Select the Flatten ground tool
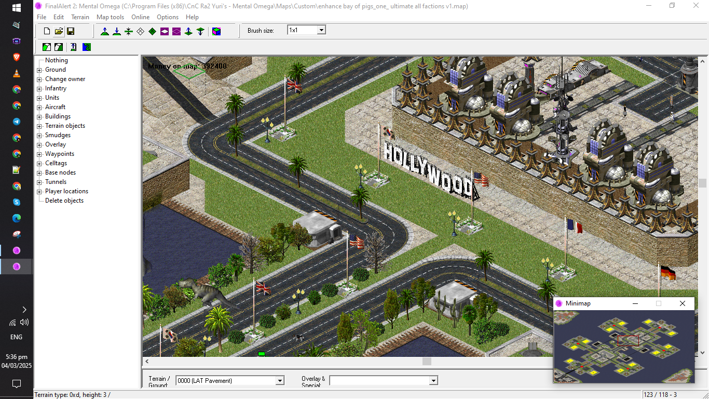Viewport: 709px width, 399px height. (x=129, y=31)
